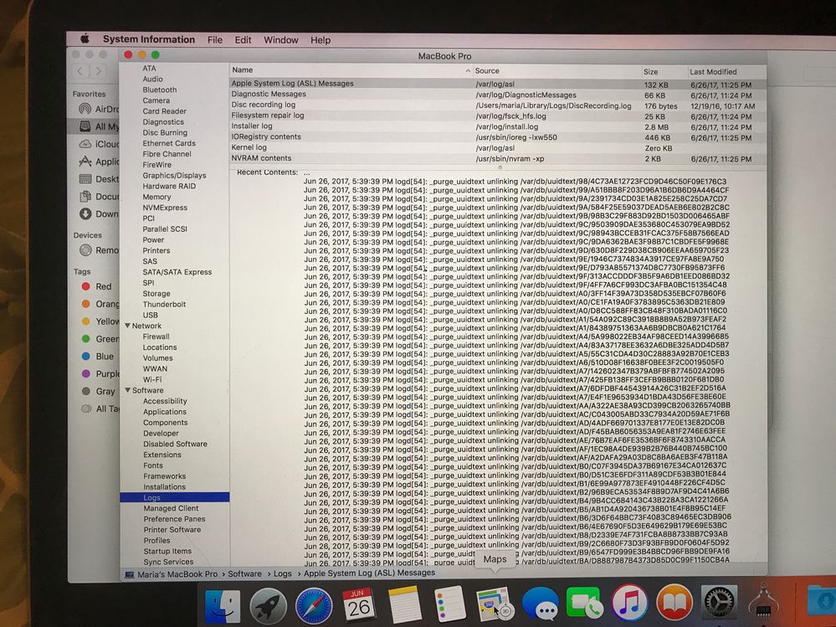The width and height of the screenshot is (836, 627).
Task: Select the Red tag in Finder sidebar
Action: click(x=96, y=286)
